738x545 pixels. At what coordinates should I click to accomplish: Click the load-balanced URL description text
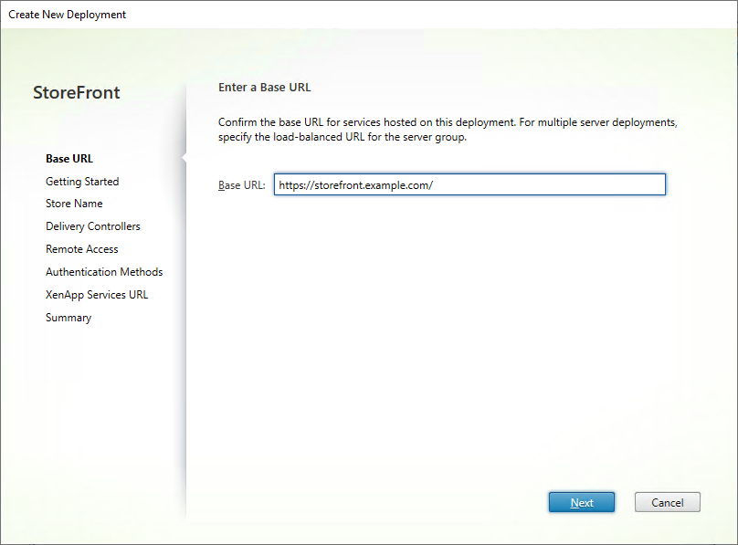446,129
